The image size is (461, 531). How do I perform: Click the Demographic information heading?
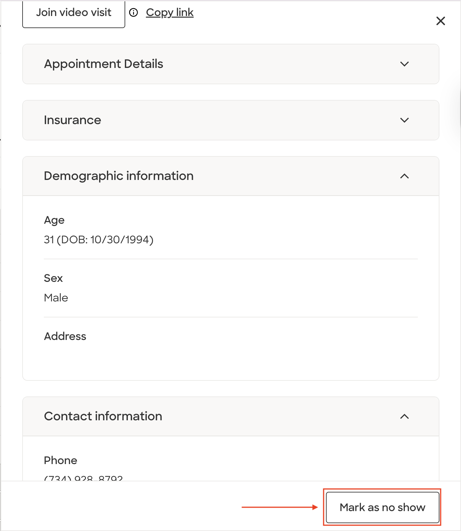[119, 176]
